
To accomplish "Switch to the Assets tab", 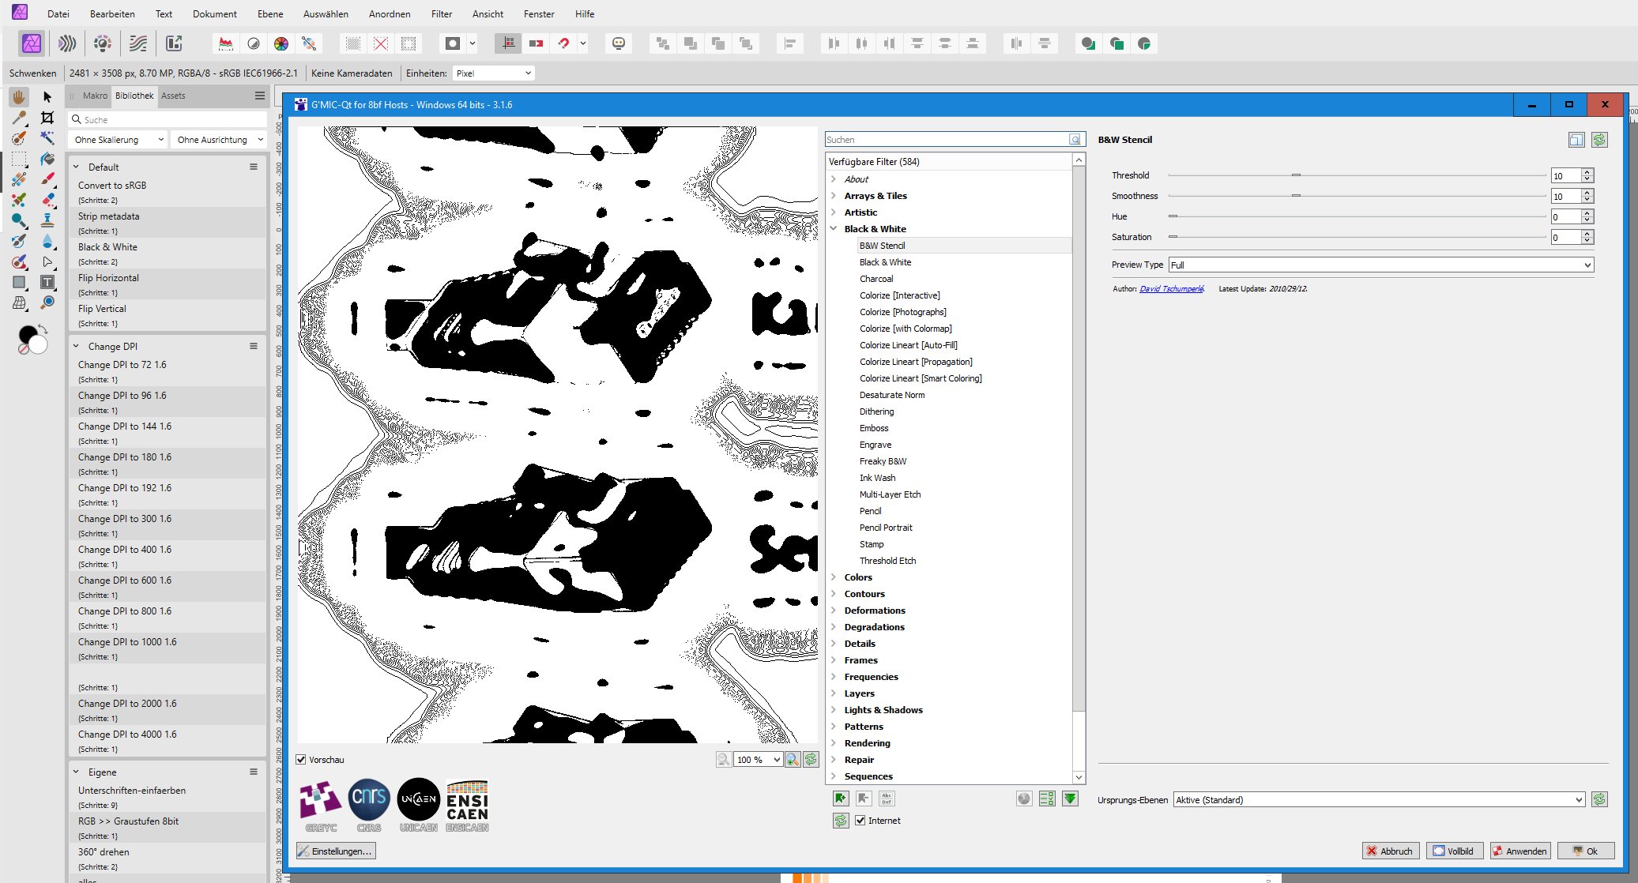I will pos(173,96).
